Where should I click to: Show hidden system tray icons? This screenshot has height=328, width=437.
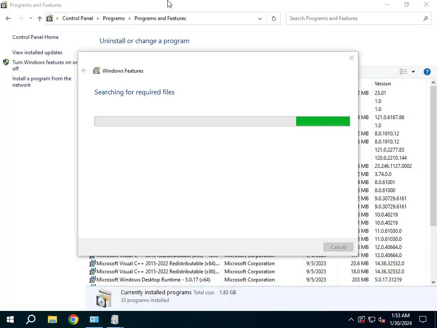[x=351, y=319]
